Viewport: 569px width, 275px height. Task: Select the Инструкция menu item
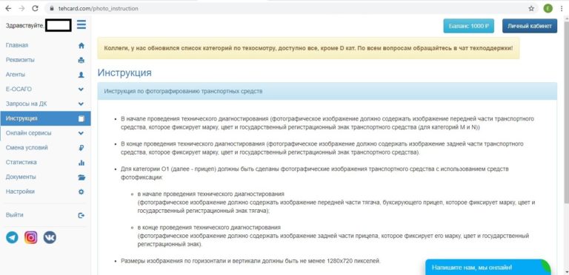coord(45,118)
